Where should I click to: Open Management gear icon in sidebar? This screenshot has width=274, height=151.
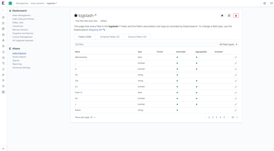pos(3,92)
